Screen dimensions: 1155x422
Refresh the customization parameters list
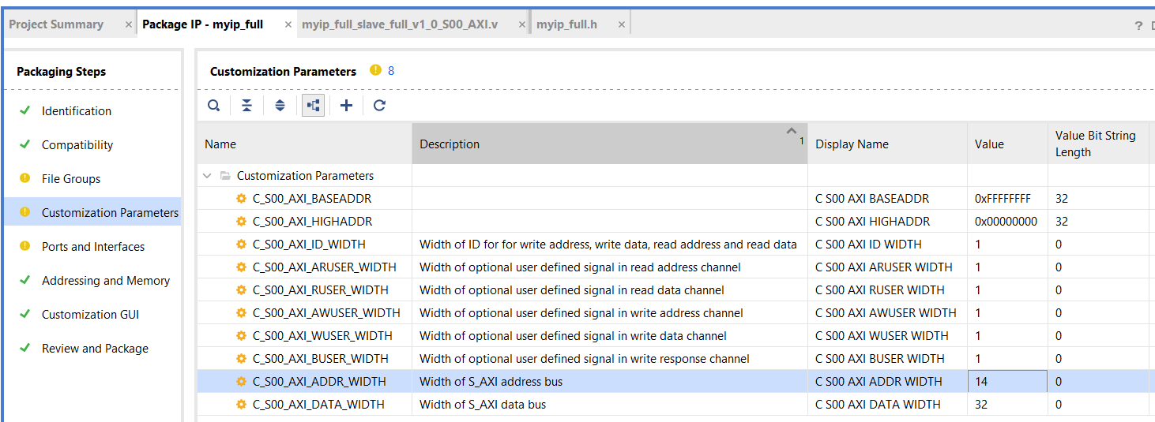[379, 106]
